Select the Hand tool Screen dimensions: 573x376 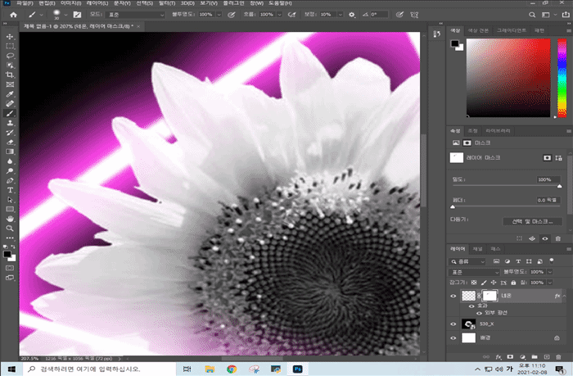click(x=10, y=219)
